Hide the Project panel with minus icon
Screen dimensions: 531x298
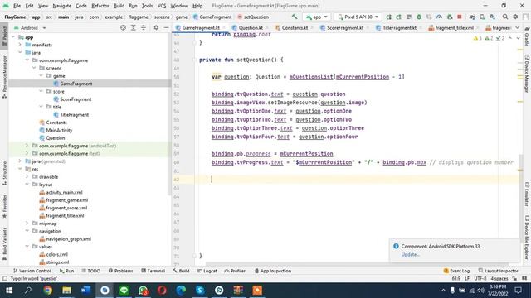click(166, 27)
